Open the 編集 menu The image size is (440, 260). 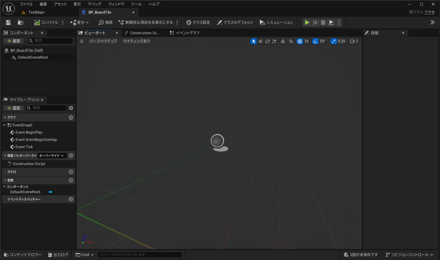(43, 4)
